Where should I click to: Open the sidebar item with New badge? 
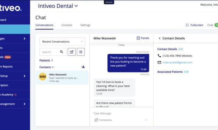point(15,57)
